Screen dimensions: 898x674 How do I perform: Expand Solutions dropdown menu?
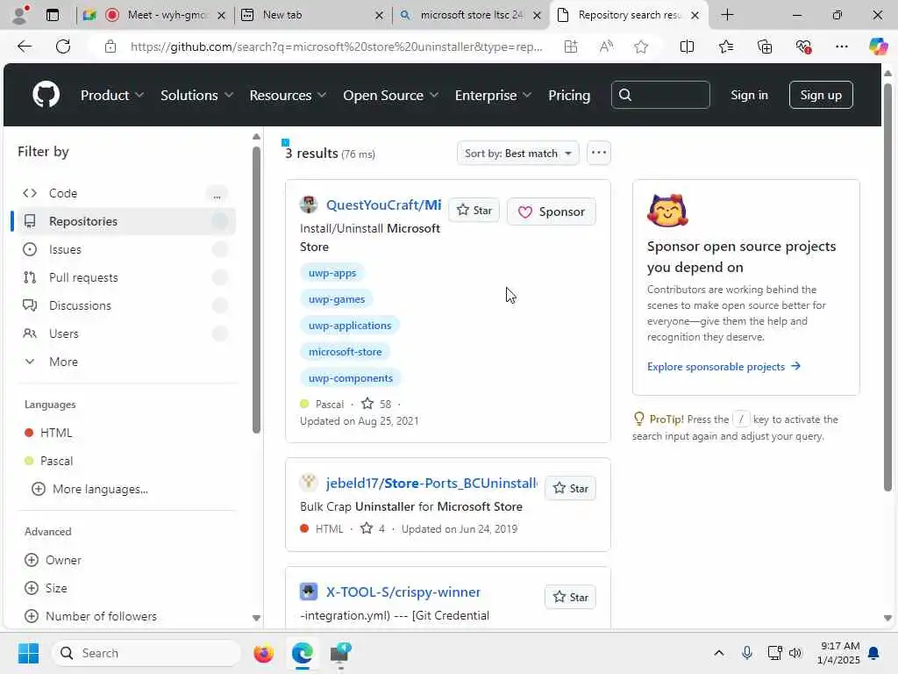[x=196, y=95]
